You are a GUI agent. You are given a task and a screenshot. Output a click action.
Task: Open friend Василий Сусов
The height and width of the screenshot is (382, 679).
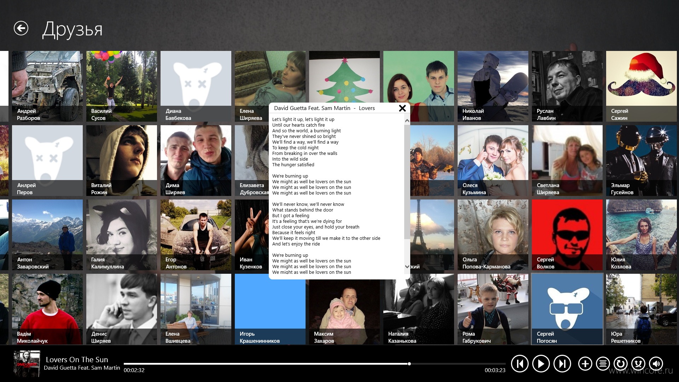click(x=122, y=86)
